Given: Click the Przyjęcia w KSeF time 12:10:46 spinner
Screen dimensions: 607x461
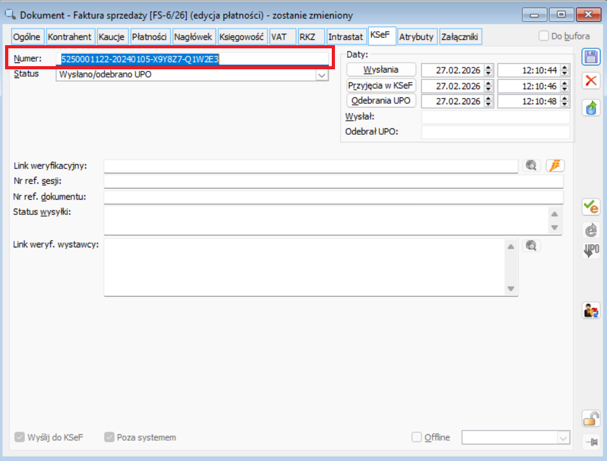Looking at the screenshot, I should pos(565,86).
